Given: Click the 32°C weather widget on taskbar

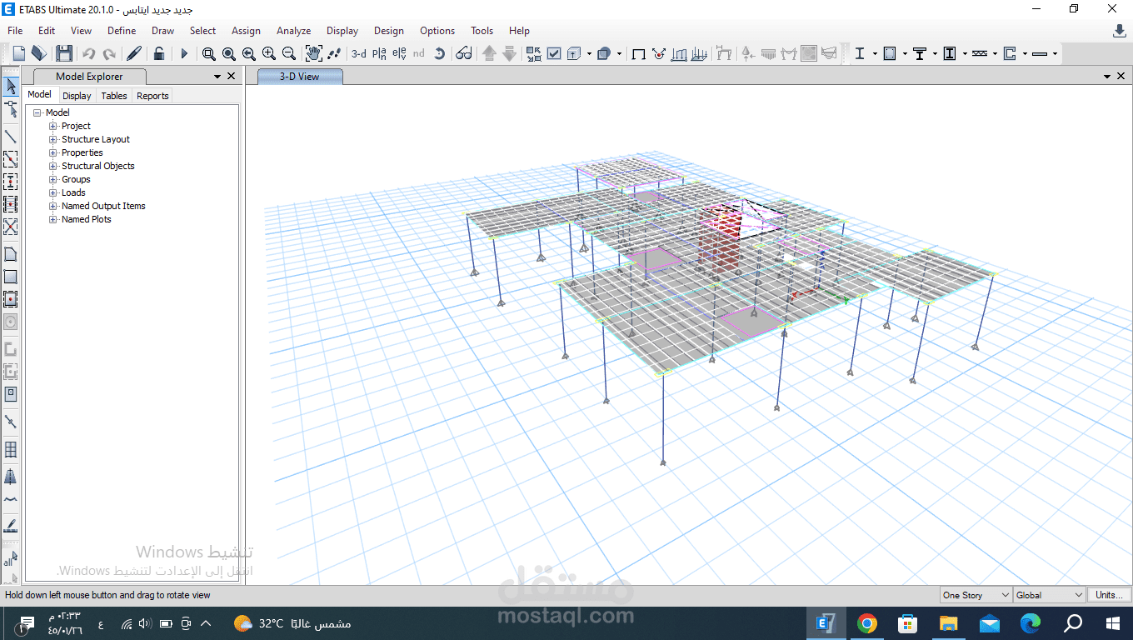Looking at the screenshot, I should click(292, 623).
